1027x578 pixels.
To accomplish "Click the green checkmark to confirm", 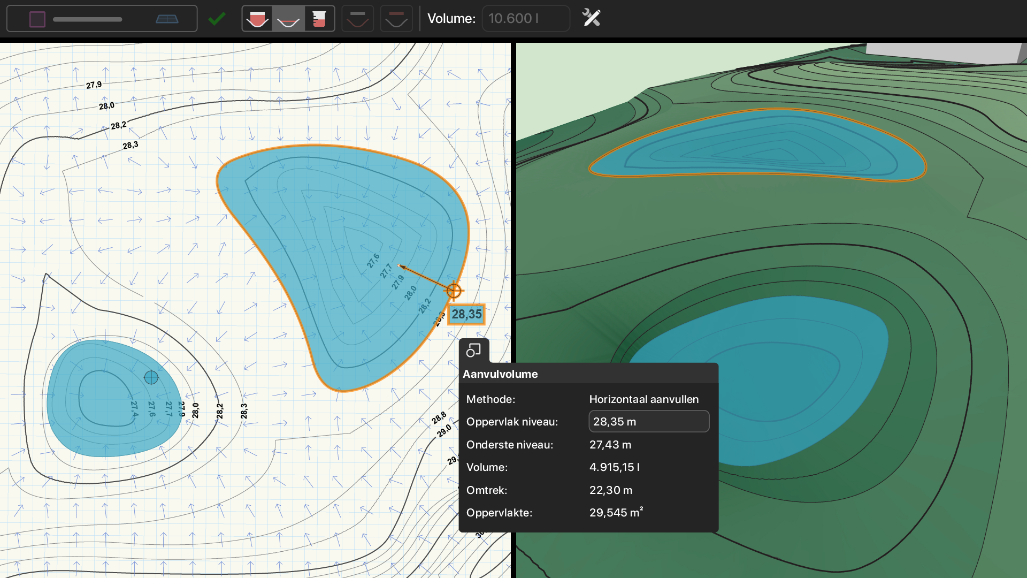I will pyautogui.click(x=217, y=19).
